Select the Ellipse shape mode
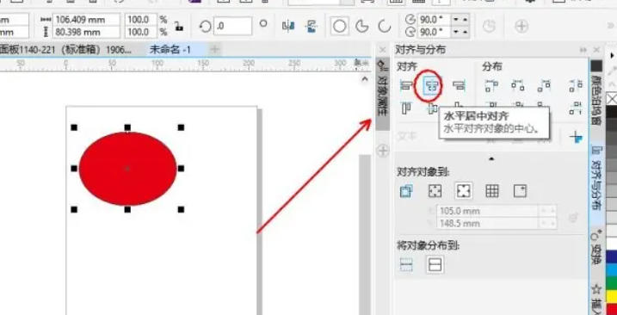 click(x=340, y=26)
